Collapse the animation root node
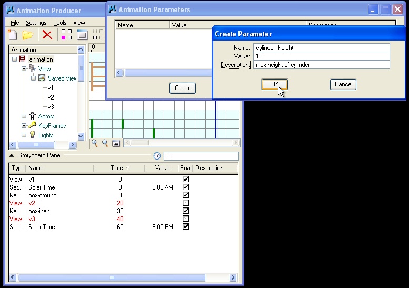Screen dimensions: 409x288 point(15,59)
